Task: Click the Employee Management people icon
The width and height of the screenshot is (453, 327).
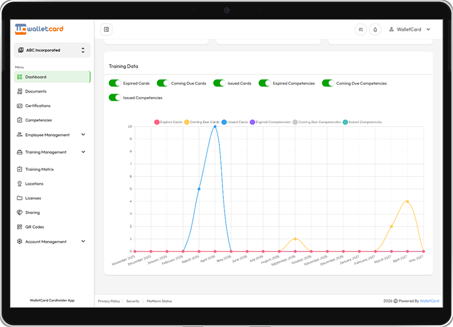Action: [x=19, y=135]
